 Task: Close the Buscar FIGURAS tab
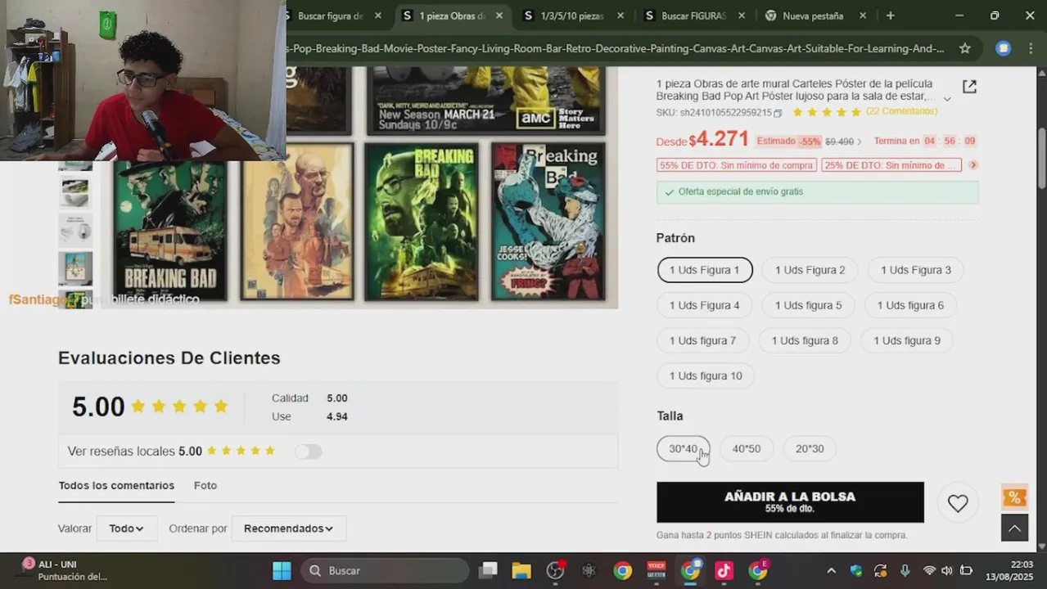coord(742,16)
